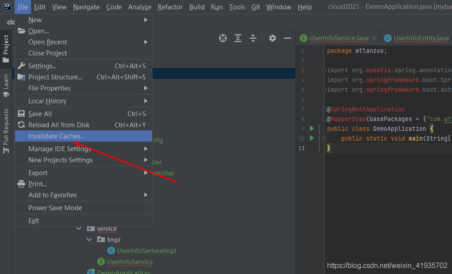Switch to UserInfoEntity.java editor tab
The width and height of the screenshot is (452, 274).
421,38
